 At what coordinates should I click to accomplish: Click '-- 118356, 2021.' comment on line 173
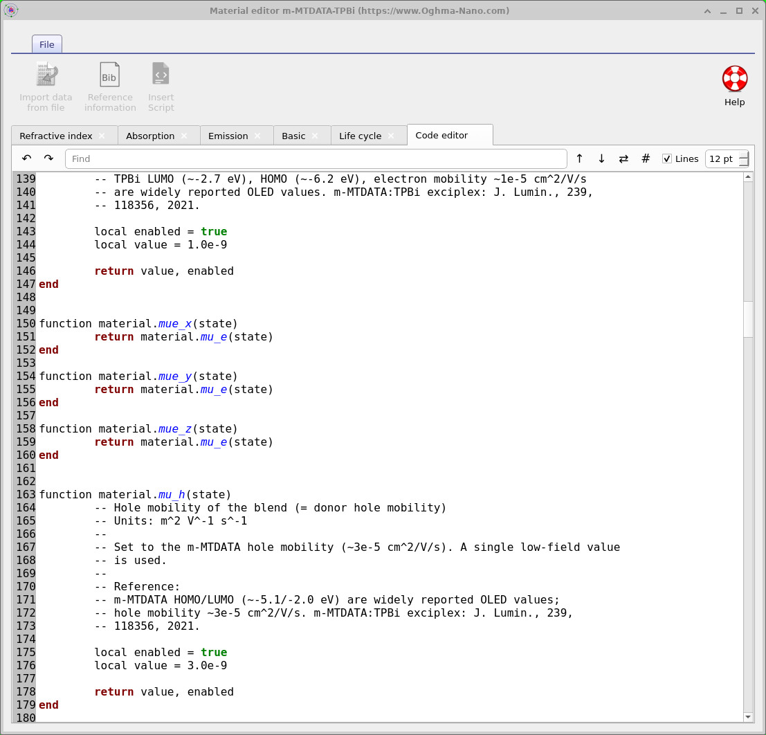pos(147,626)
